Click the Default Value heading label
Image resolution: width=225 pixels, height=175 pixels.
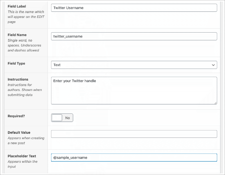(x=19, y=133)
